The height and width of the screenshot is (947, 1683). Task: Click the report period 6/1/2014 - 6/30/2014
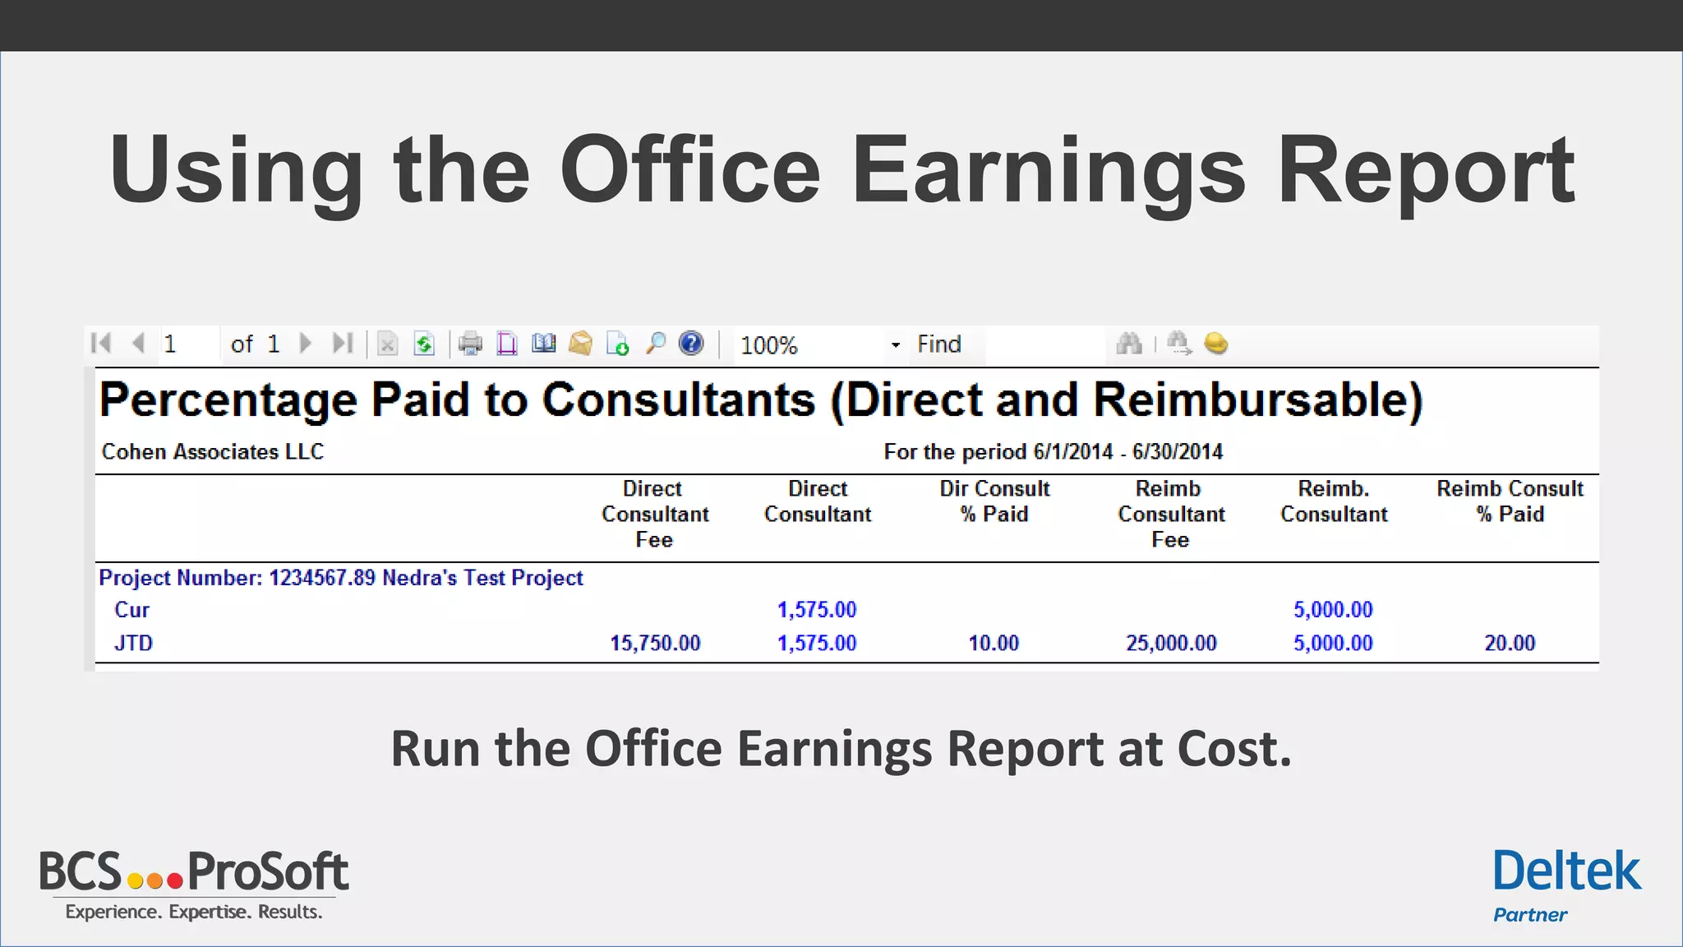[x=1127, y=452]
